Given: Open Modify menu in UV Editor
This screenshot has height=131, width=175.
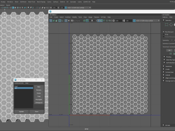Looking at the screenshot, I should [74, 17].
